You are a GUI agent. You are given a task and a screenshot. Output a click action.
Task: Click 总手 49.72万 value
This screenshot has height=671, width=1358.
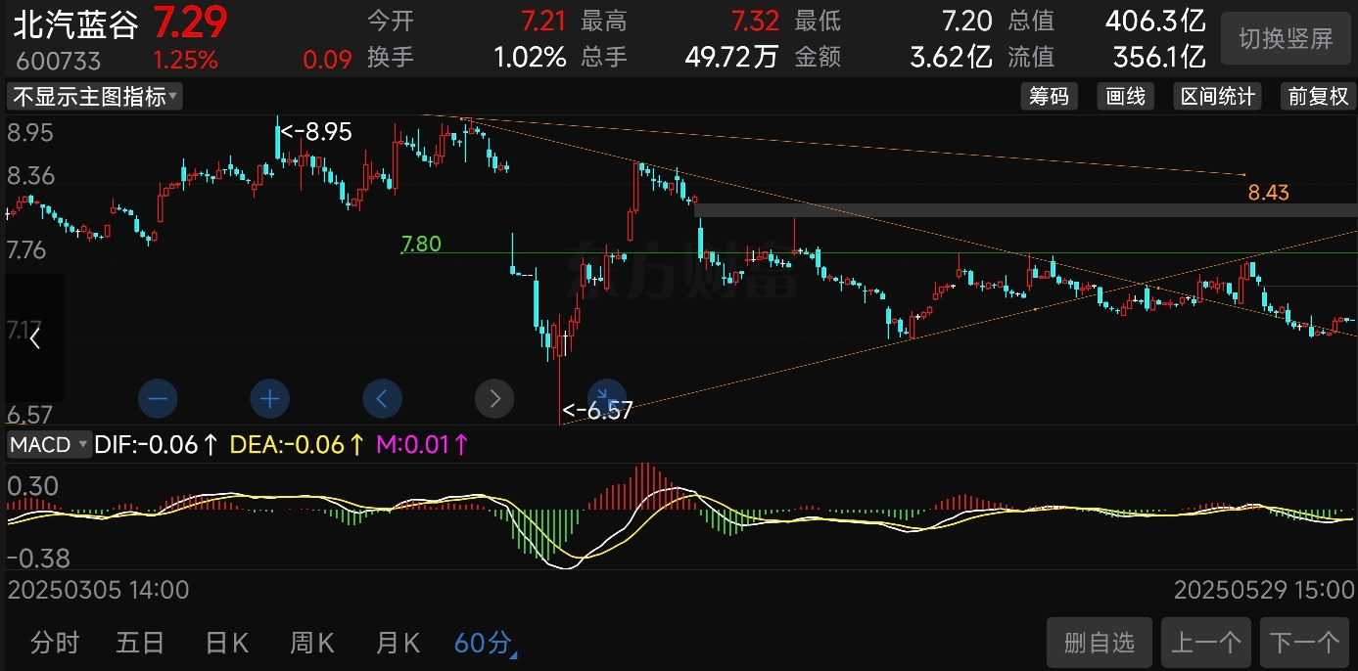[731, 57]
